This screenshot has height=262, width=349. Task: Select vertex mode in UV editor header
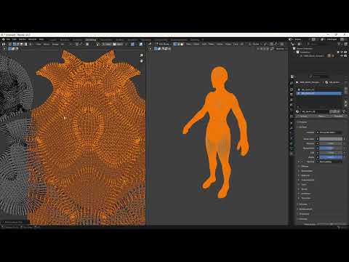point(14,44)
